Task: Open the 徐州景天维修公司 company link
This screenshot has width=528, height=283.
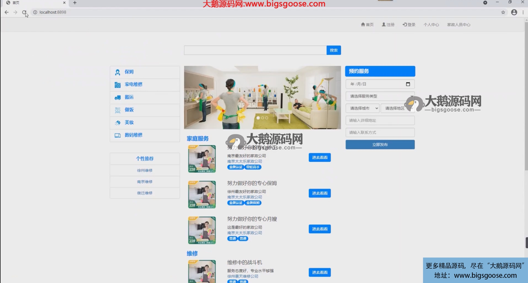Action: pyautogui.click(x=243, y=276)
